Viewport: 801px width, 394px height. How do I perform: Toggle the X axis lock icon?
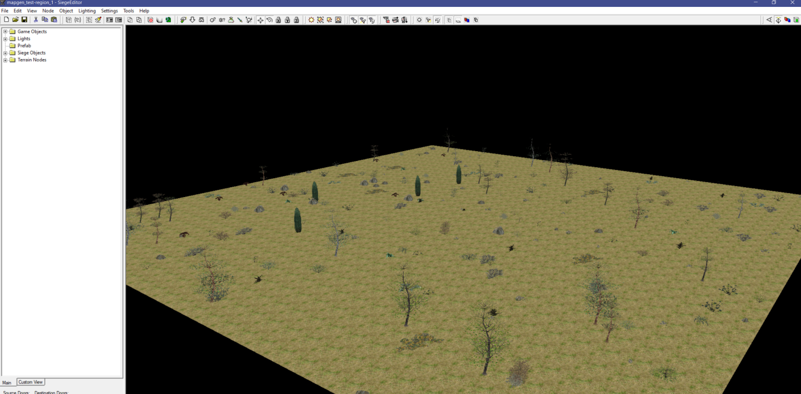(x=278, y=19)
